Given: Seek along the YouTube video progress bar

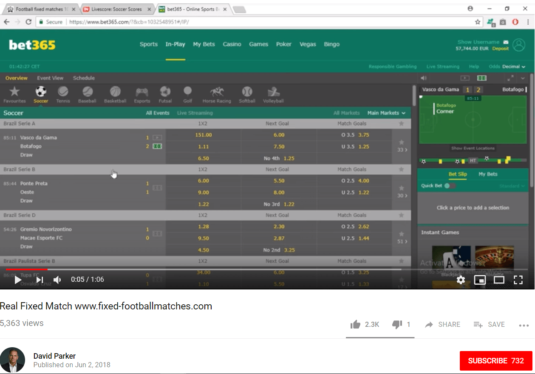Looking at the screenshot, I should tap(267, 269).
